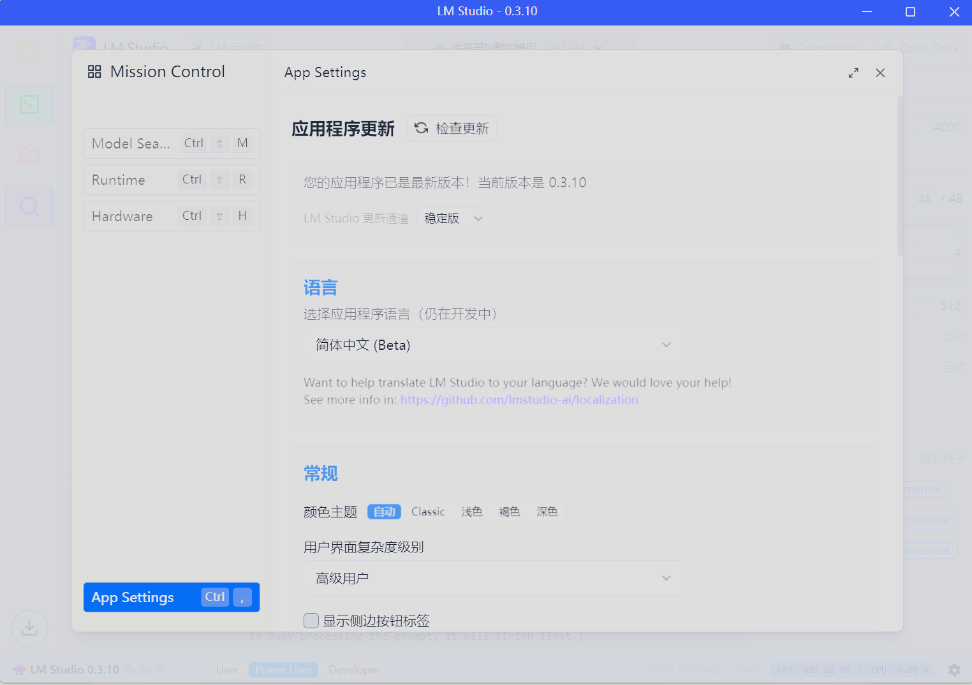972x685 pixels.
Task: Open the Discover search sidebar icon
Action: coord(29,206)
